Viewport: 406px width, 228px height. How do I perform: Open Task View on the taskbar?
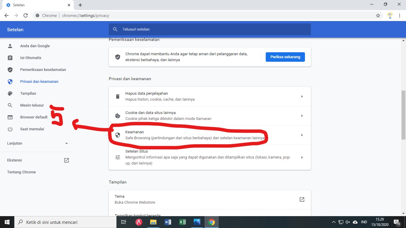tap(124, 222)
